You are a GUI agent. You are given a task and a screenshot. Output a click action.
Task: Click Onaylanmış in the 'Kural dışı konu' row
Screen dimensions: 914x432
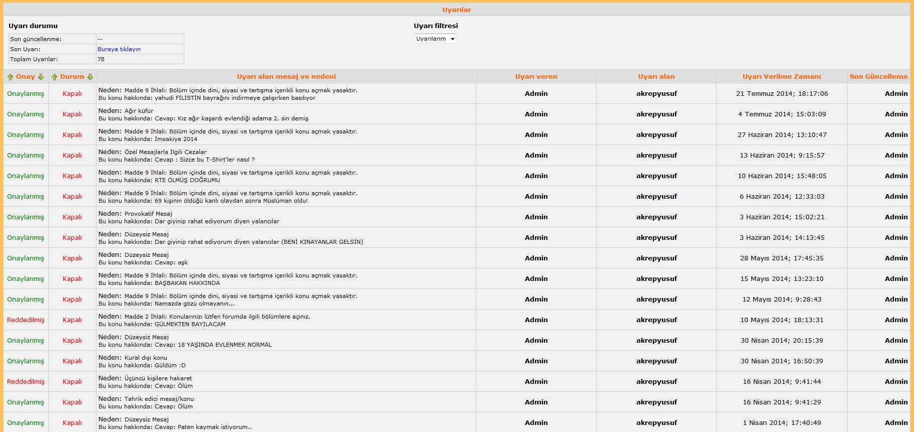[x=26, y=361]
